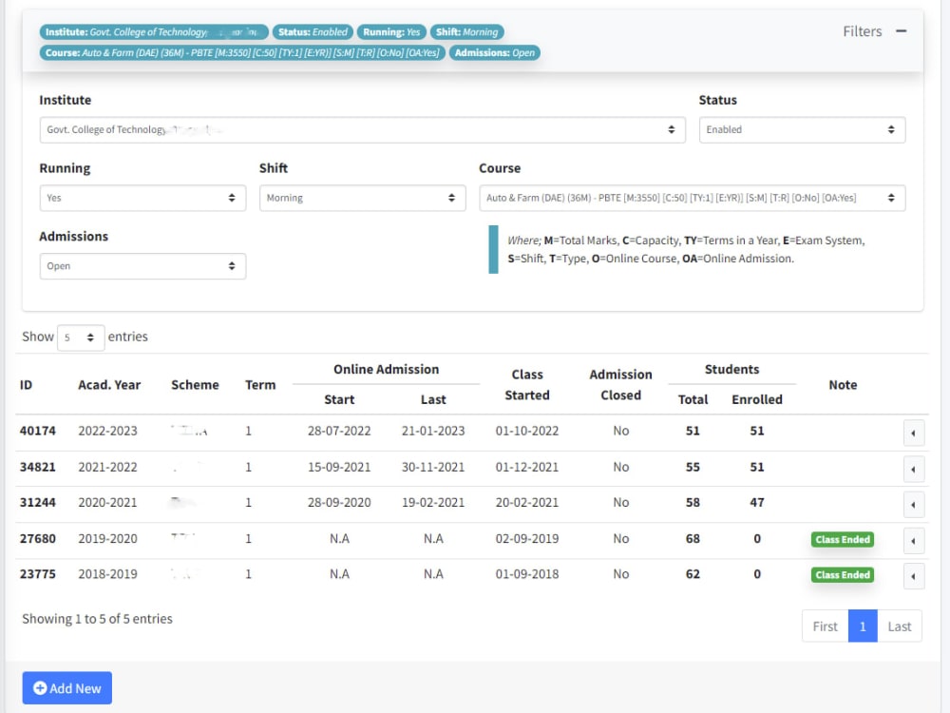
Task: Open row actions arrow for ID 27680
Action: 913,540
